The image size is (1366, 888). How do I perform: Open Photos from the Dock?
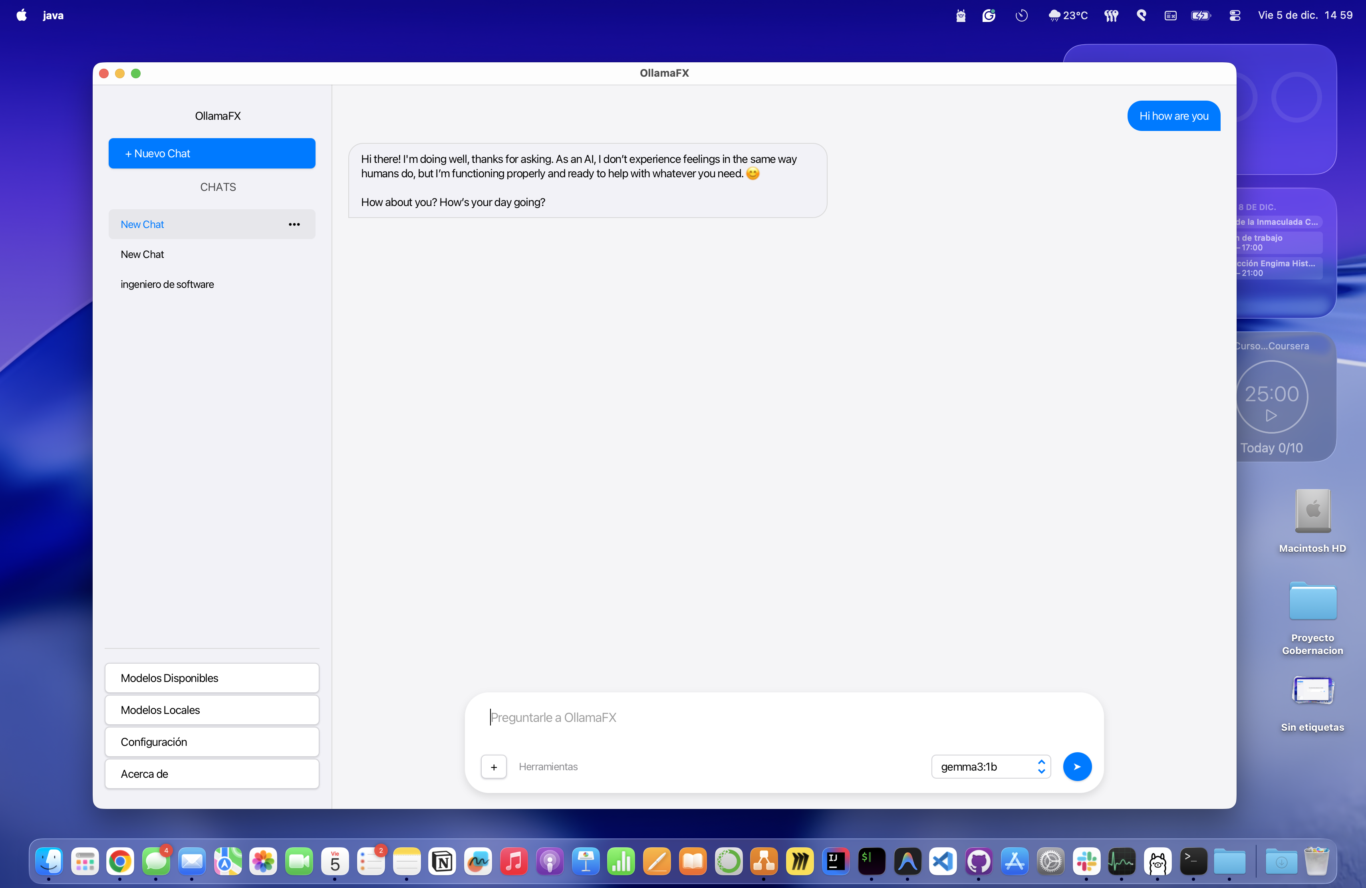264,861
